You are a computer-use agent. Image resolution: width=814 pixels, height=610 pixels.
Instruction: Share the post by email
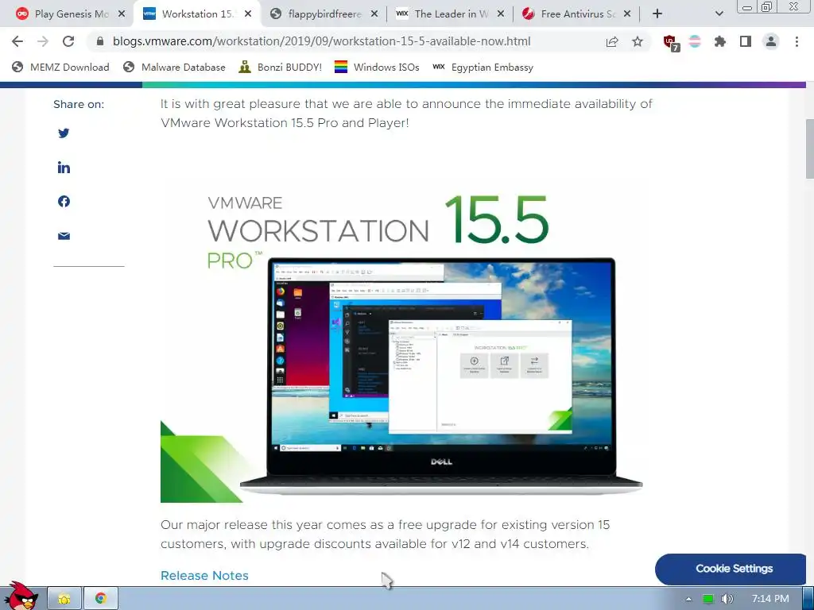click(x=64, y=236)
